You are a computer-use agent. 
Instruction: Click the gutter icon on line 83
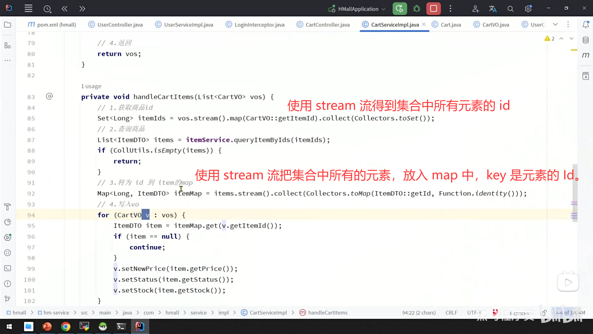point(49,96)
